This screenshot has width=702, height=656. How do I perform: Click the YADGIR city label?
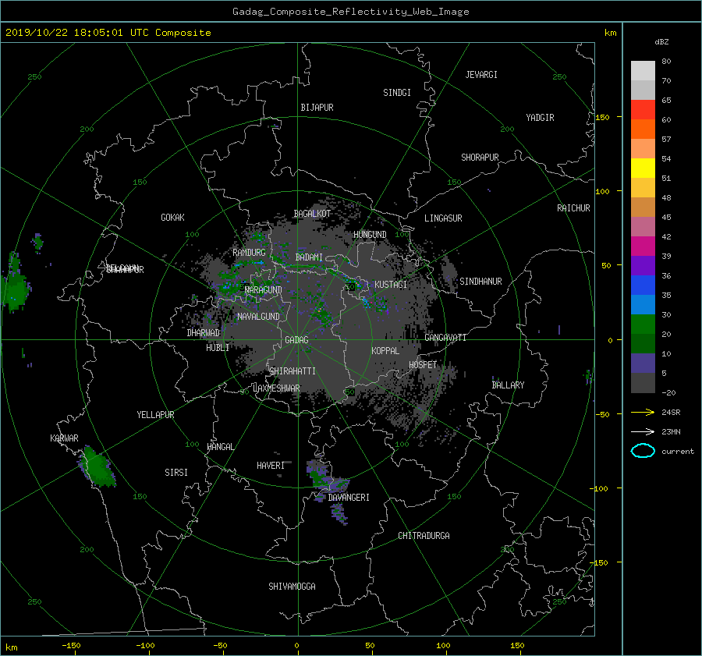tap(540, 118)
